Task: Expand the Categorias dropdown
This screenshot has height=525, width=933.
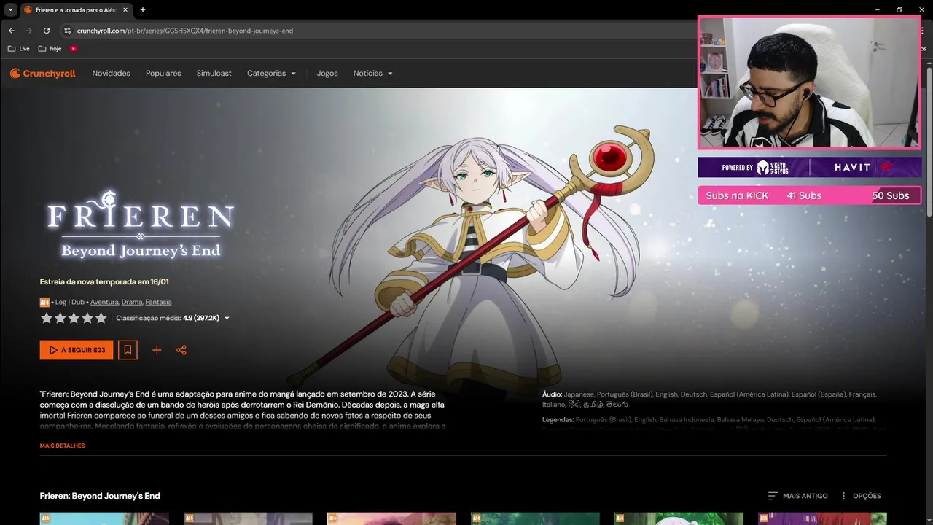Action: [x=271, y=74]
